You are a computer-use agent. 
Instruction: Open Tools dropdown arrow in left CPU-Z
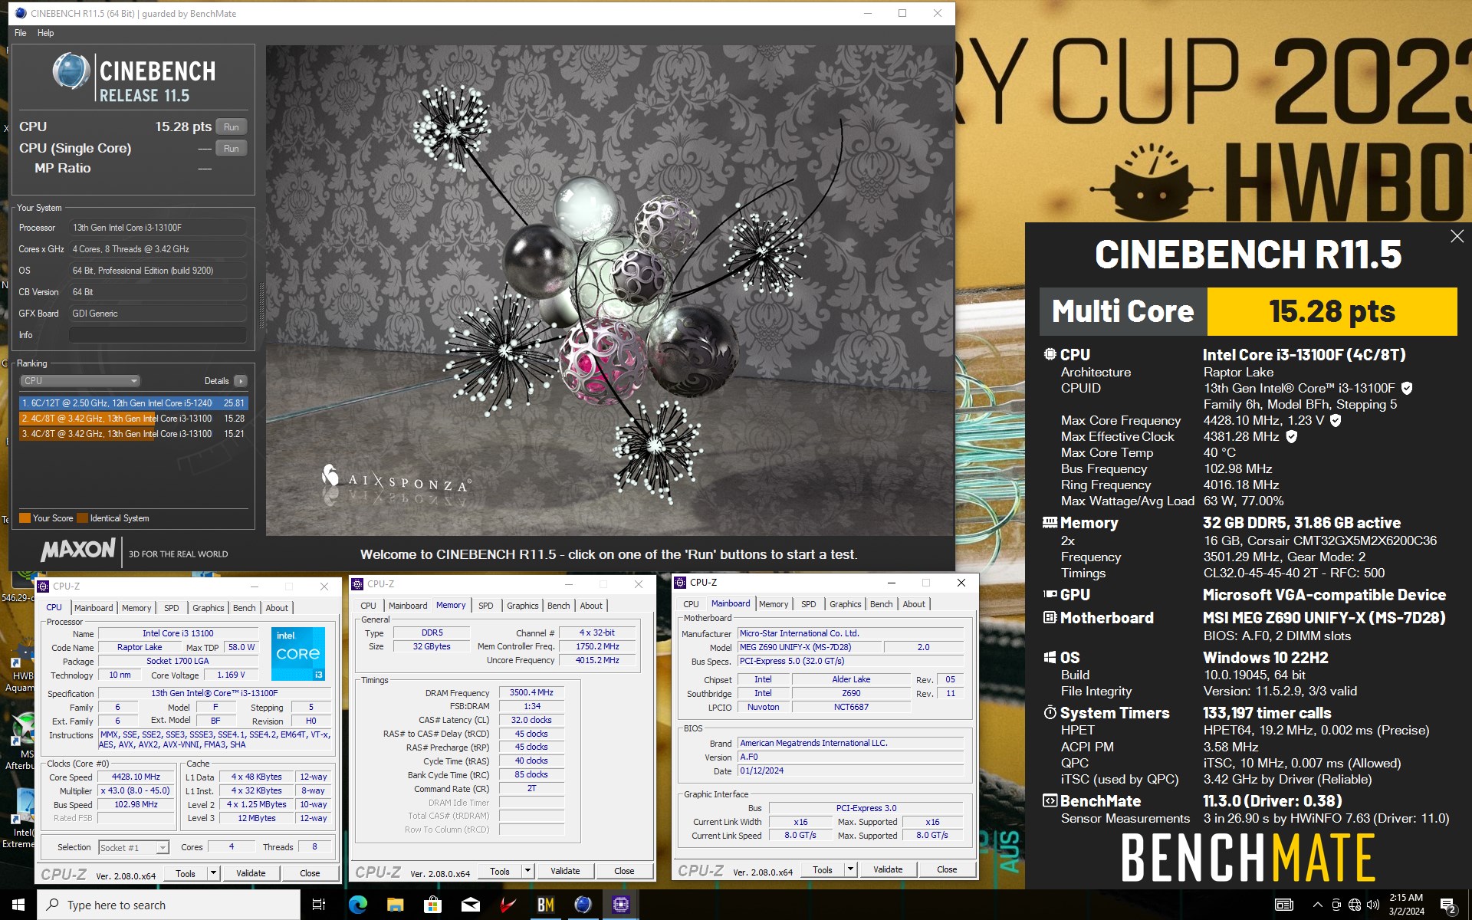tap(213, 873)
